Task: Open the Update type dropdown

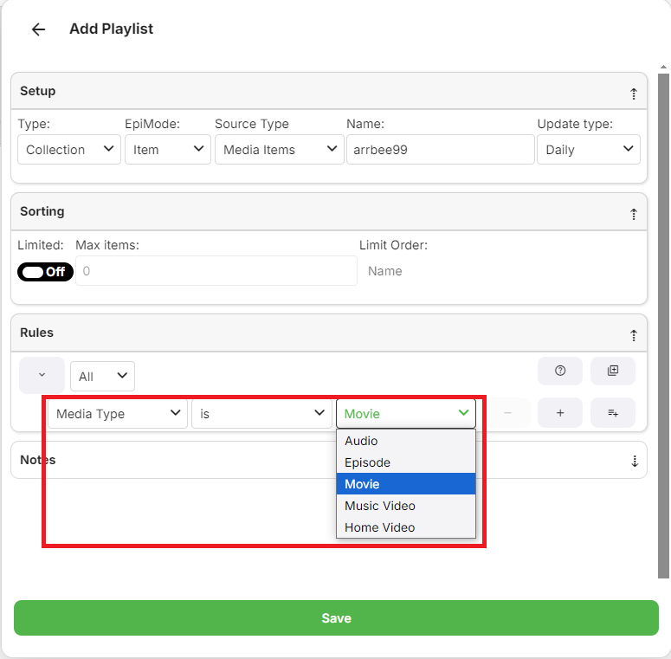Action: point(589,150)
